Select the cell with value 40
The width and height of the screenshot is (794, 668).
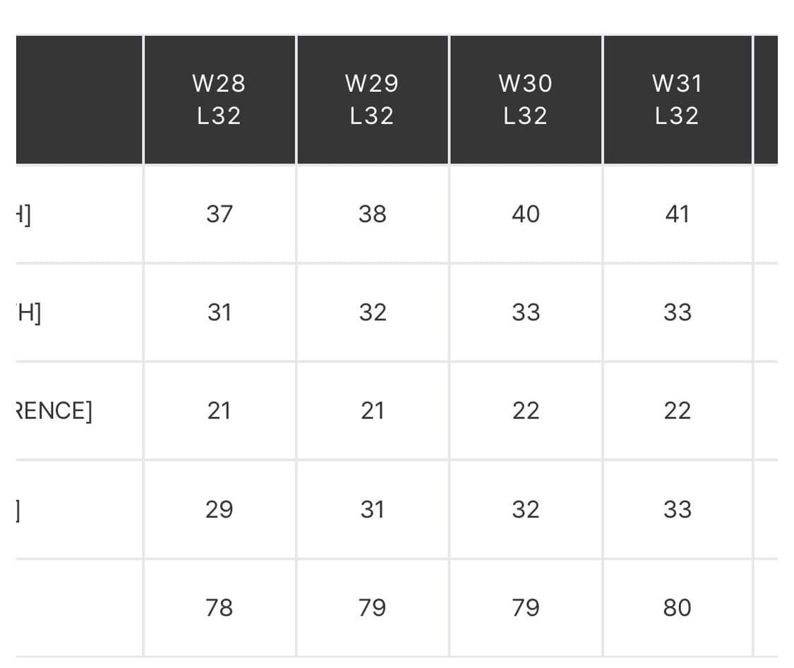525,214
